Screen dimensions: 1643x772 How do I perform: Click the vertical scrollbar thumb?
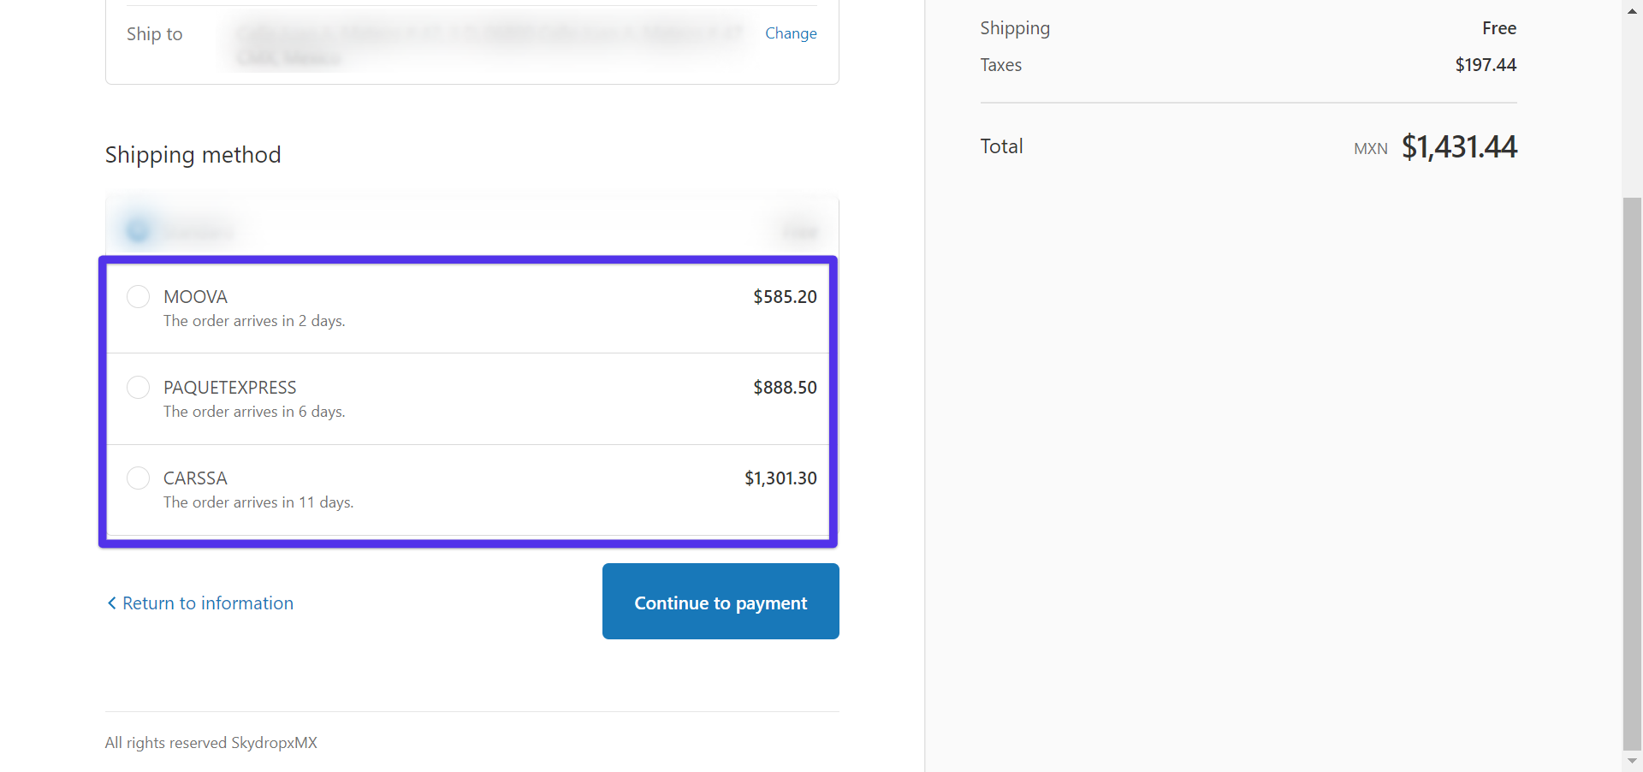pyautogui.click(x=1632, y=473)
